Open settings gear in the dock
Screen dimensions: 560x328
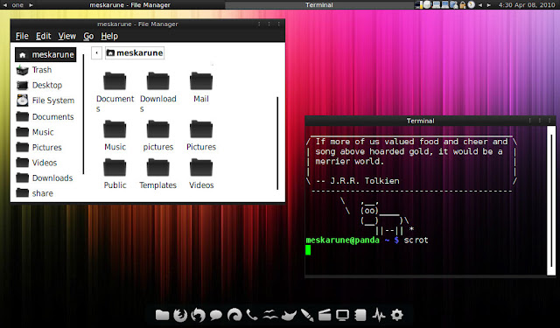396,315
